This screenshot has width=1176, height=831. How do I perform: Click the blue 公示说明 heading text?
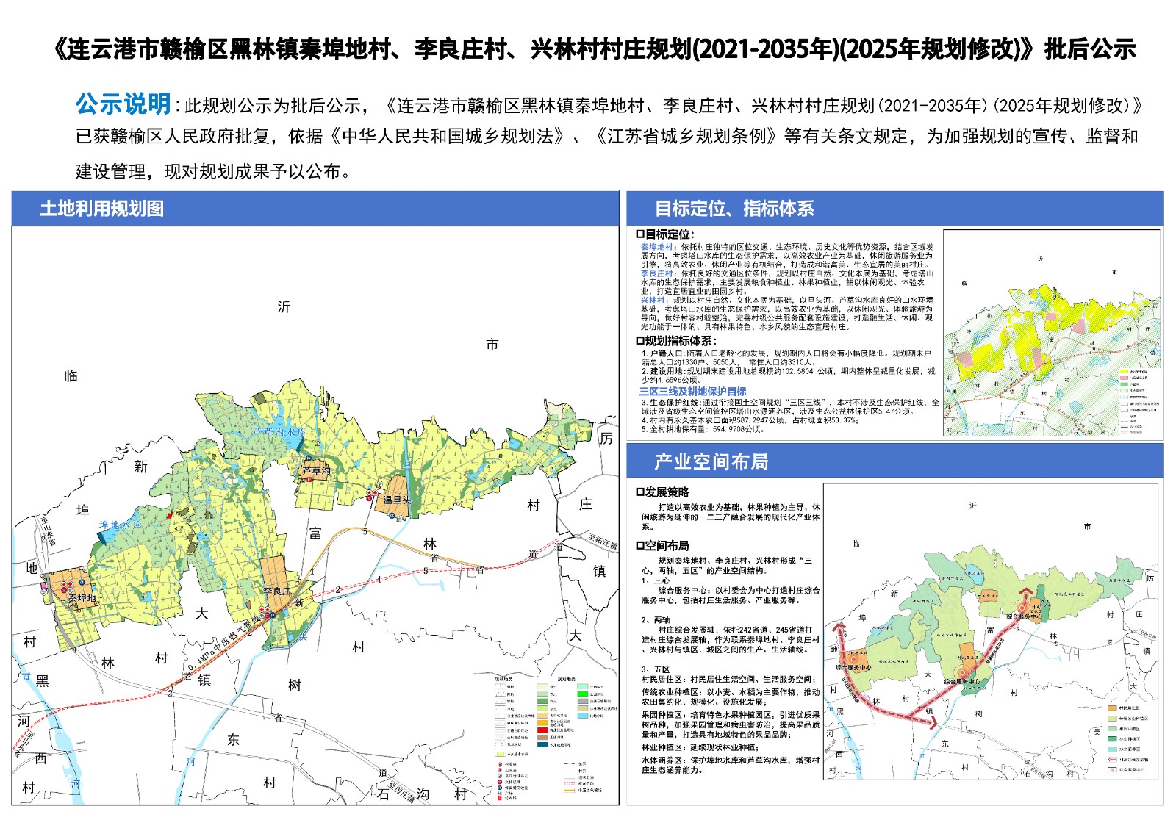123,104
